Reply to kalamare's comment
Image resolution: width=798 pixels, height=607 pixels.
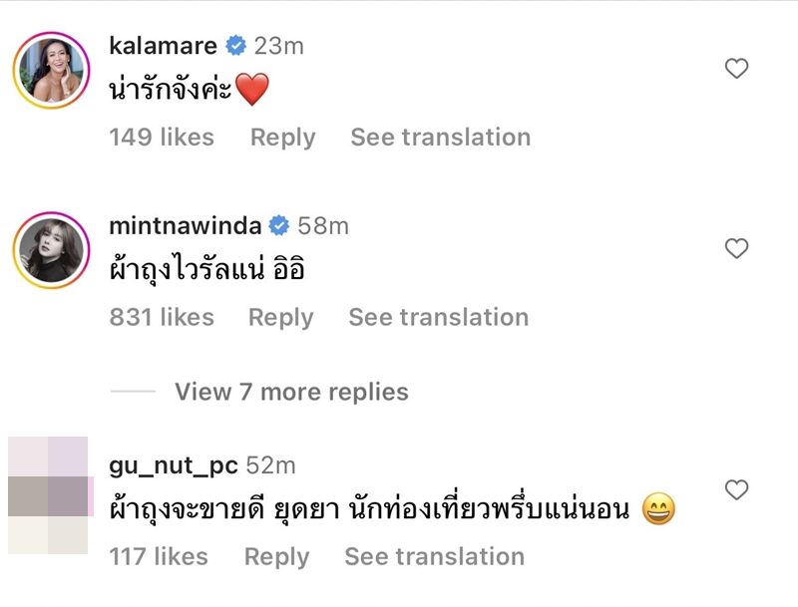pyautogui.click(x=282, y=138)
